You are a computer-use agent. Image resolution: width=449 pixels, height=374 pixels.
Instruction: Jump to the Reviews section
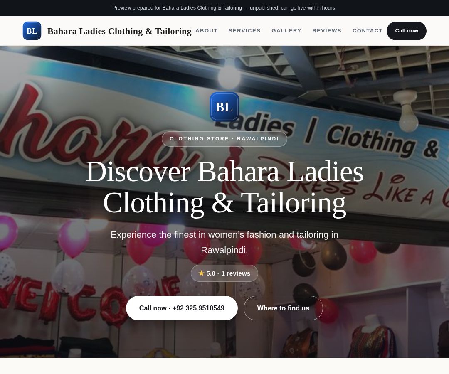coord(327,31)
